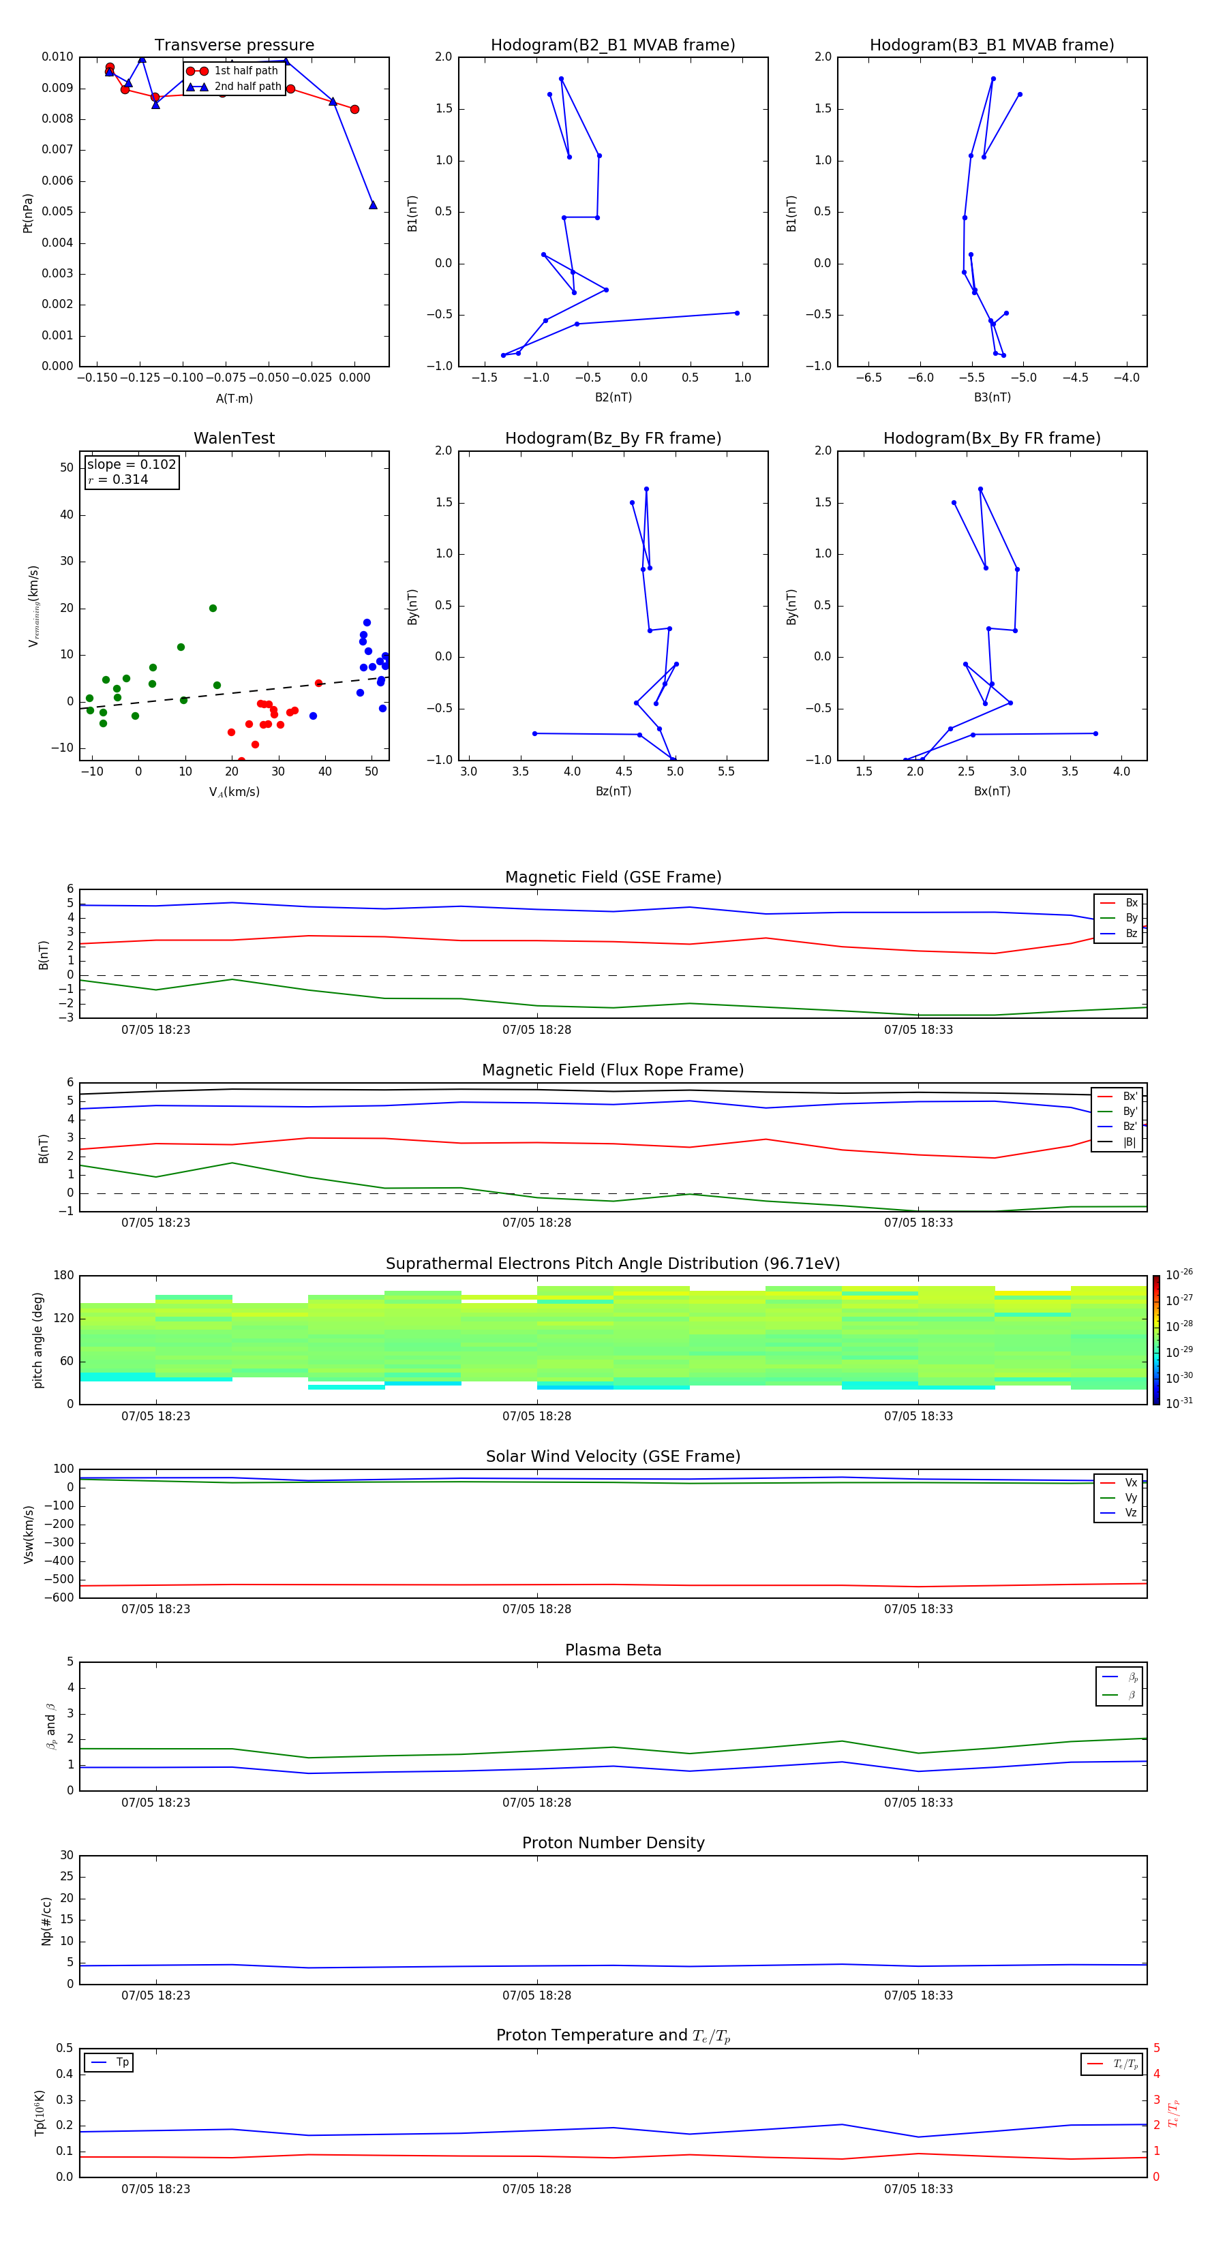Click 'B2(nT)' axis label
The width and height of the screenshot is (1227, 2249).
coord(613,397)
